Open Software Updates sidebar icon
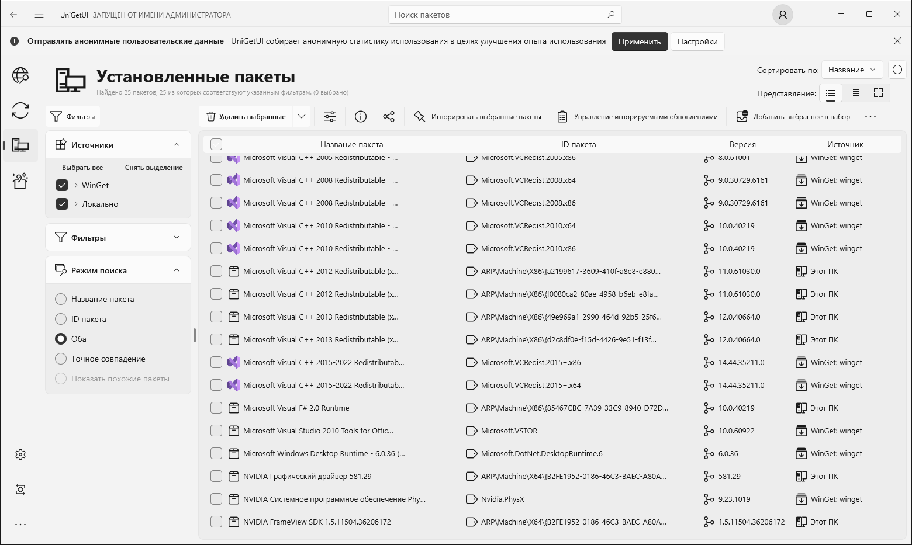The width and height of the screenshot is (912, 545). point(20,110)
